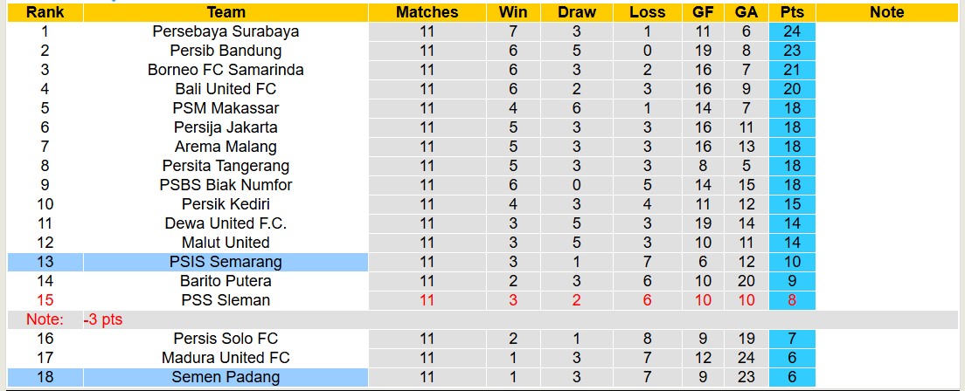Select Borneo FC Samarinda in the table
This screenshot has width=965, height=391.
coord(226,70)
